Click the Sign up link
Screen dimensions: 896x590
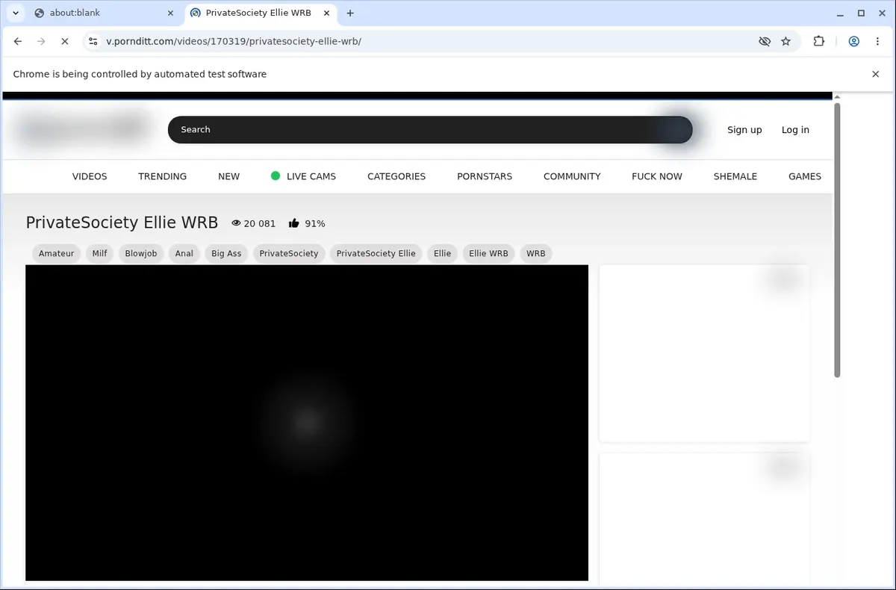tap(744, 130)
